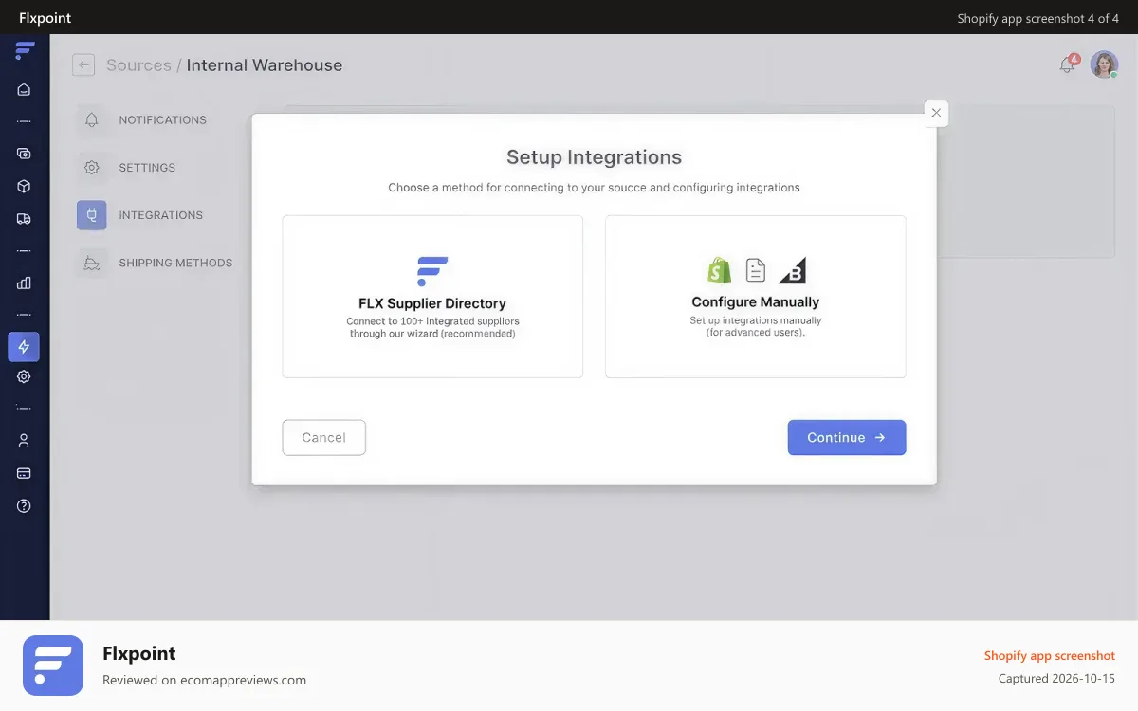Image resolution: width=1138 pixels, height=711 pixels.
Task: Open the INTEGRATIONS tab
Action: point(160,215)
